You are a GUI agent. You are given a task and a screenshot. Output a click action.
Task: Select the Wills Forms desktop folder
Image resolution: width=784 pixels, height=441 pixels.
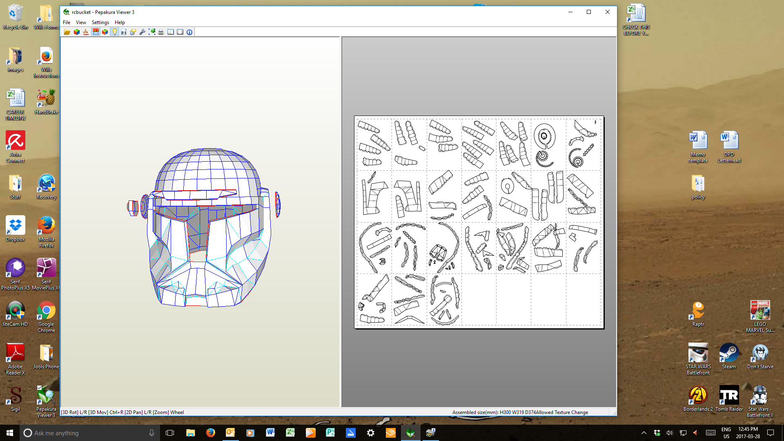pos(46,17)
